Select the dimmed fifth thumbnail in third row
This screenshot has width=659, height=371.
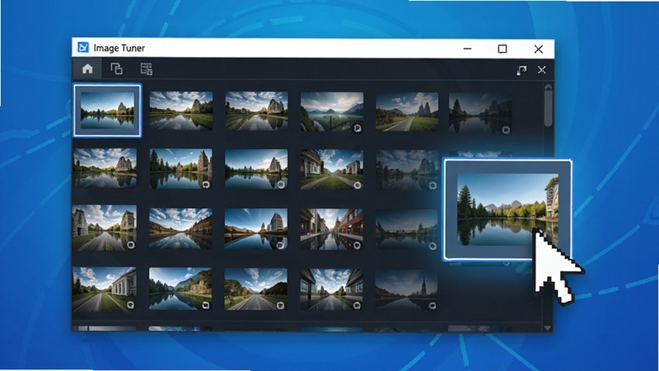(x=406, y=229)
